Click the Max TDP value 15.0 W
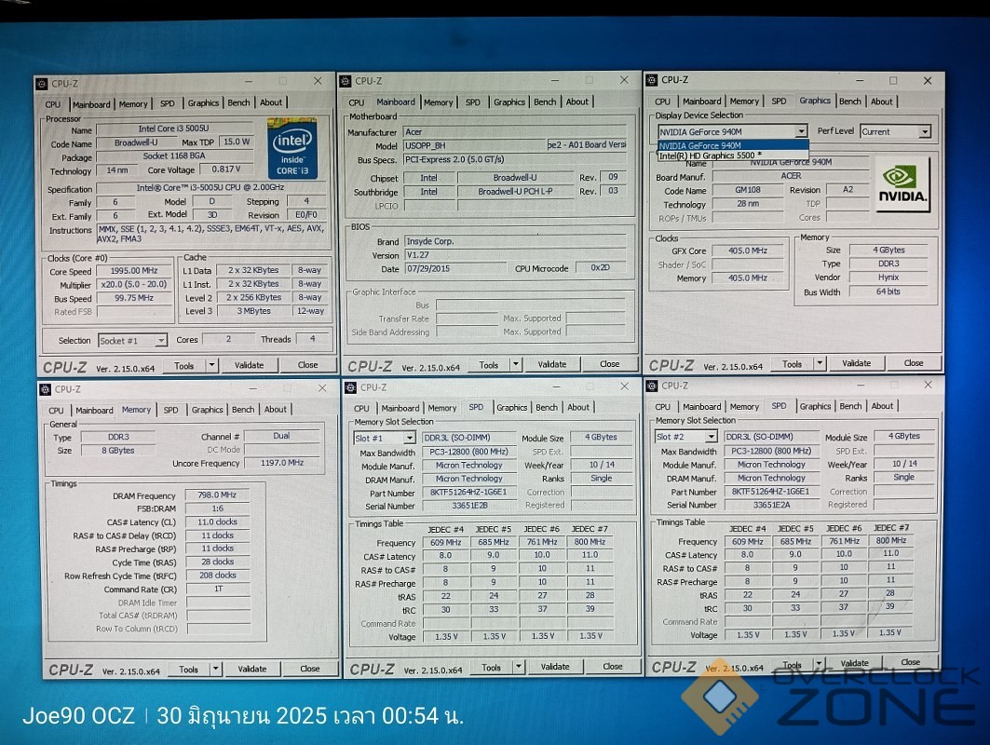Screen dimensions: 990x745 click(237, 142)
